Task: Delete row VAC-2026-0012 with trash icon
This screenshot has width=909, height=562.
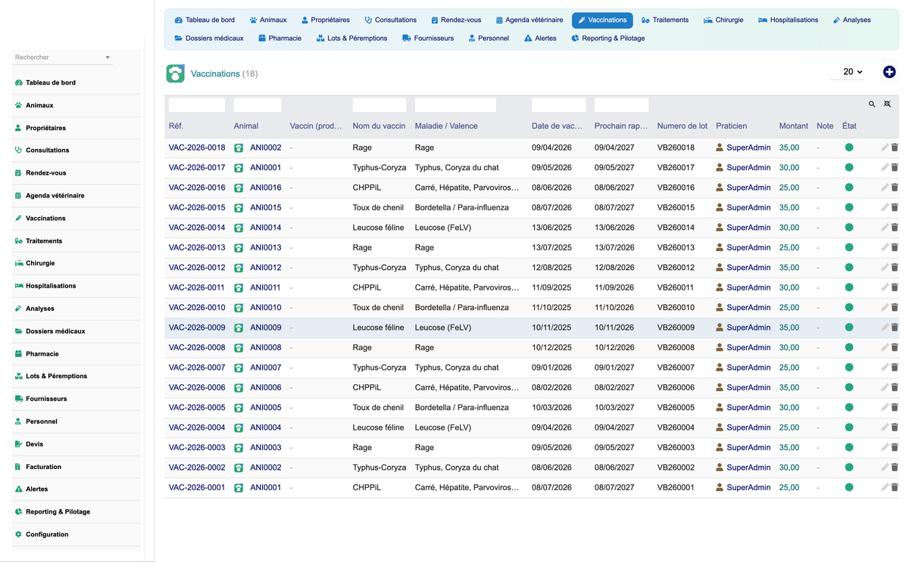Action: (895, 268)
